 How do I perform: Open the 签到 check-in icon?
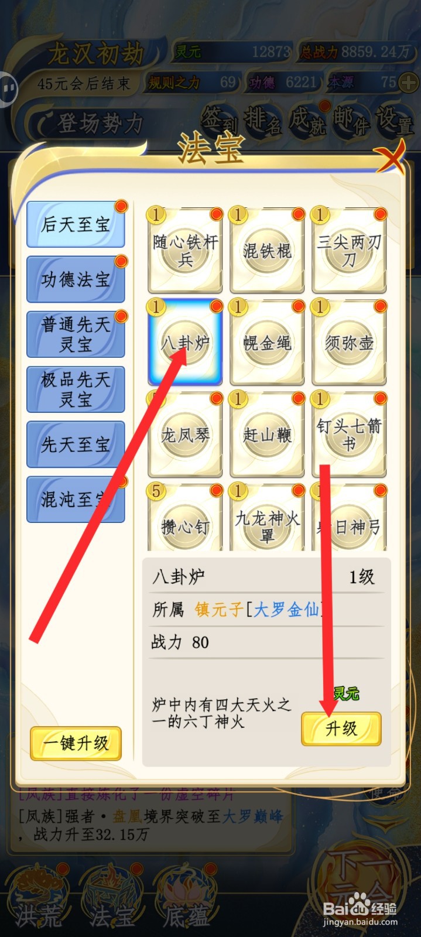219,120
